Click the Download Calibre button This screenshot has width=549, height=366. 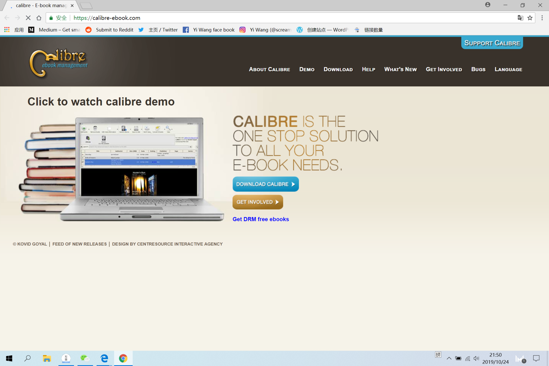266,184
